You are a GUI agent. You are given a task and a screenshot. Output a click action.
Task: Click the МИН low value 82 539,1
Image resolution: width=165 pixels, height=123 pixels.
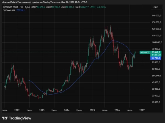point(70,7)
